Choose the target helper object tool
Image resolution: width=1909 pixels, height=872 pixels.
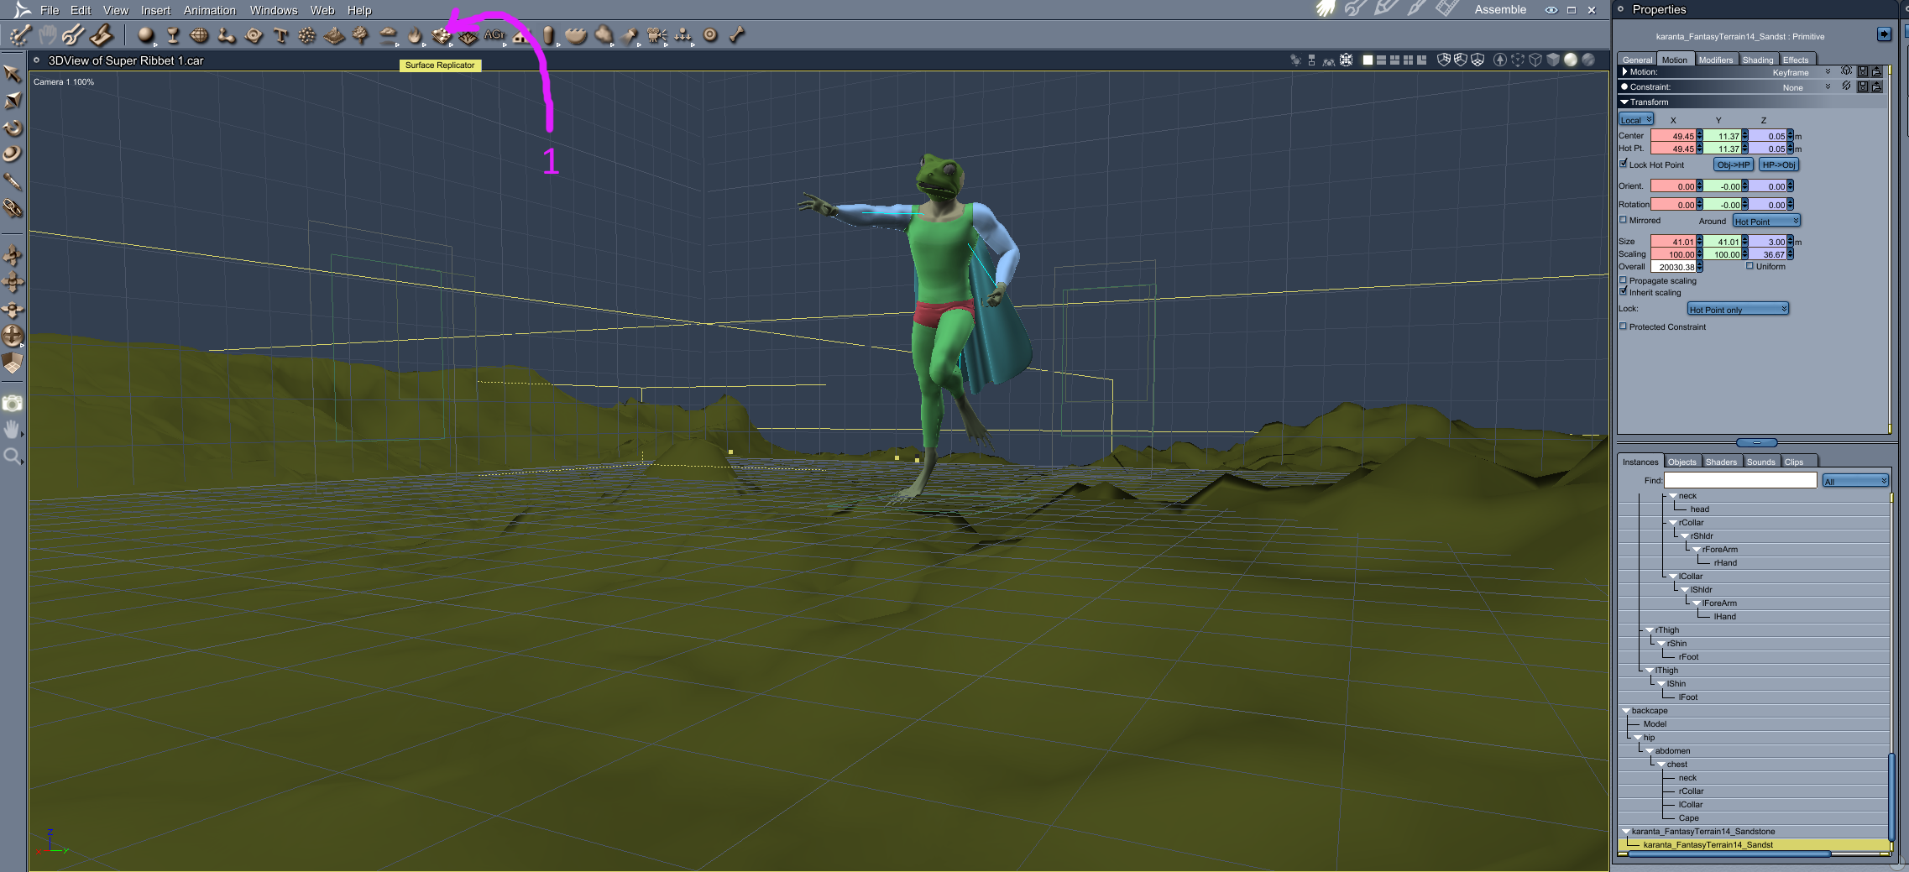point(710,35)
